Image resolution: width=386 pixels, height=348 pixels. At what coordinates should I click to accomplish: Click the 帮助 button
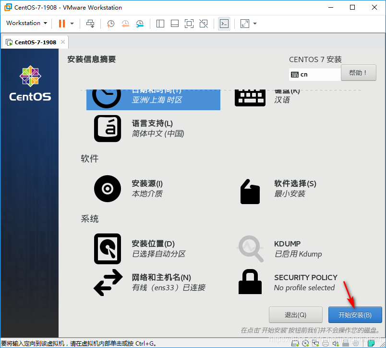pos(359,73)
